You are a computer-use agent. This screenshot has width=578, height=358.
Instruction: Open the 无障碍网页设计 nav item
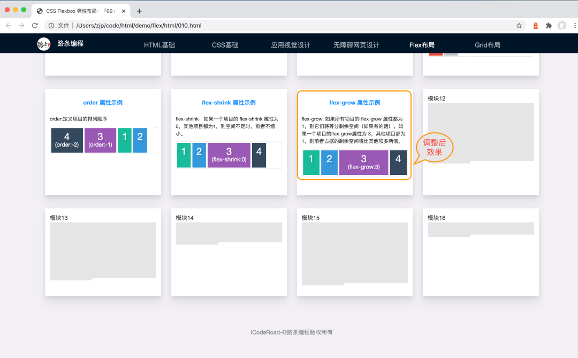coord(356,45)
